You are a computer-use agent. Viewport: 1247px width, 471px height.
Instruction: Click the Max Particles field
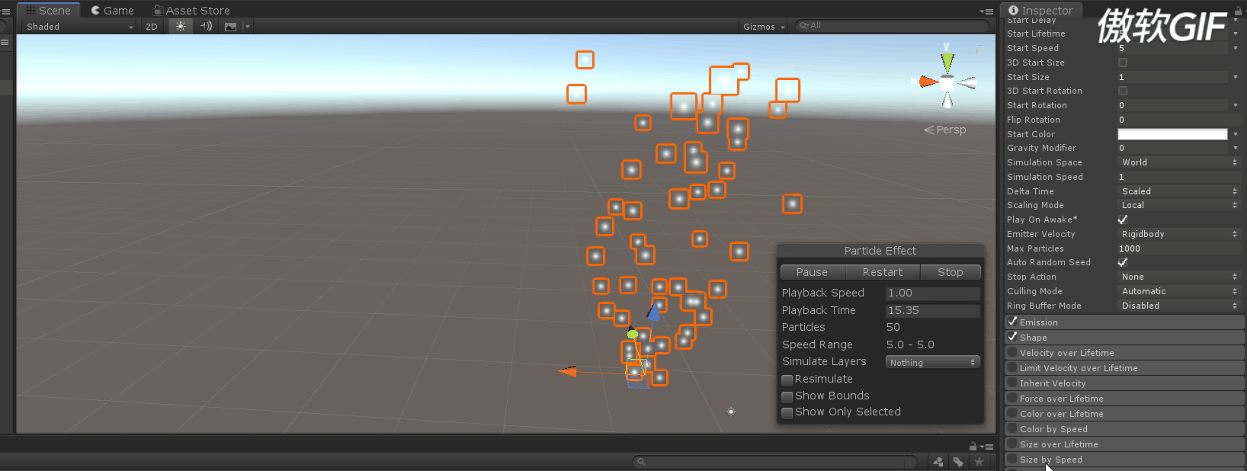tap(1178, 248)
